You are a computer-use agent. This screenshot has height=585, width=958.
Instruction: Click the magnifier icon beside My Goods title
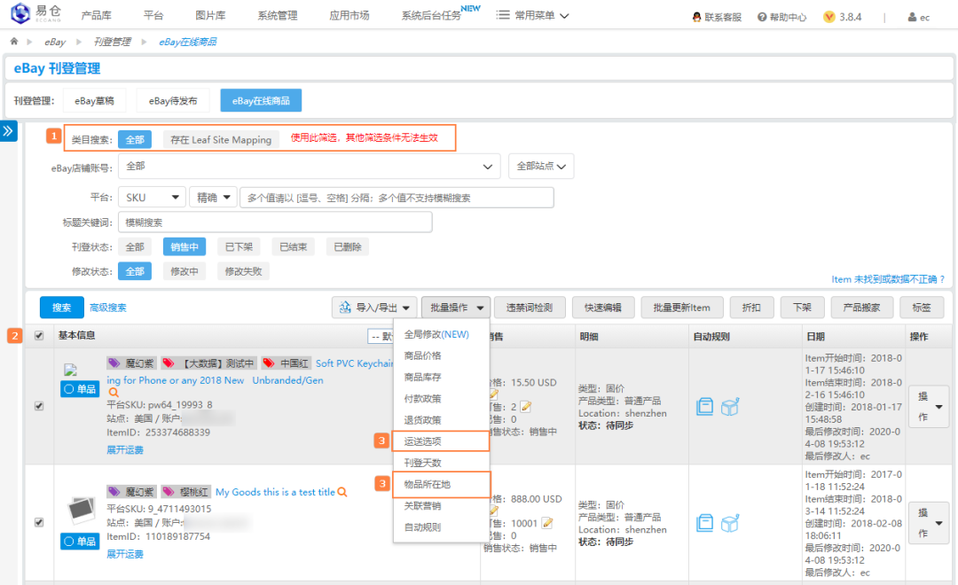coord(342,492)
